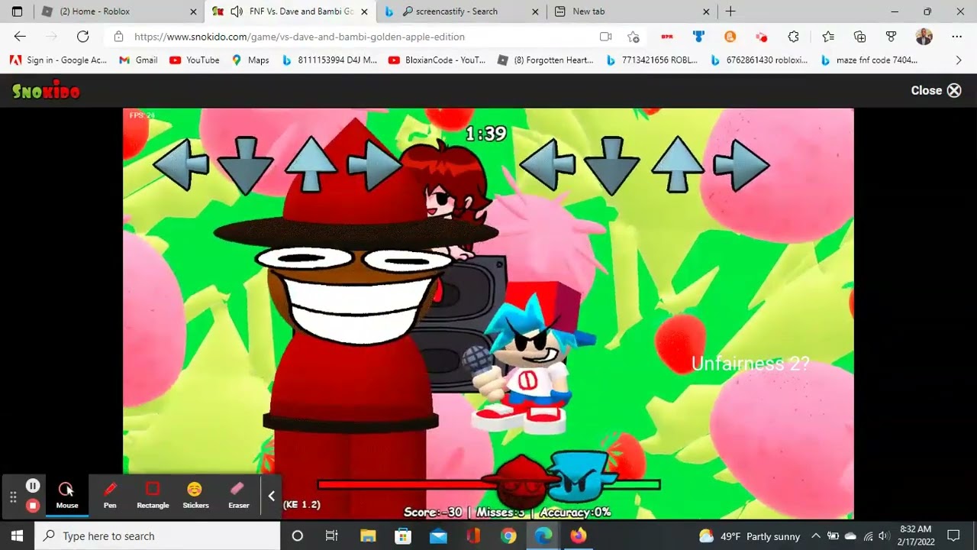Viewport: 977px width, 550px height.
Task: Open the 7713421656 ROBL... bookmark
Action: pyautogui.click(x=651, y=60)
